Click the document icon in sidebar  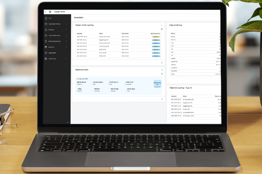click(x=46, y=41)
